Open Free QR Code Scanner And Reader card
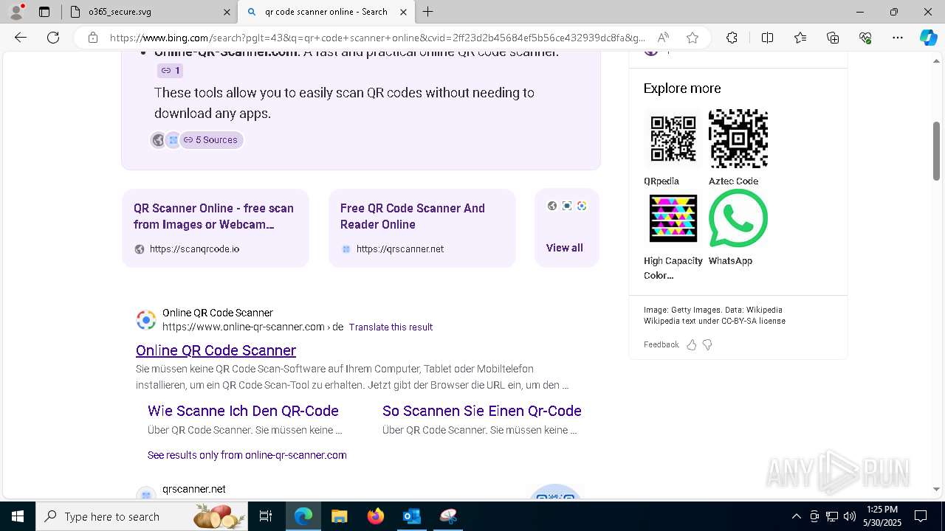This screenshot has width=945, height=531. 422,228
